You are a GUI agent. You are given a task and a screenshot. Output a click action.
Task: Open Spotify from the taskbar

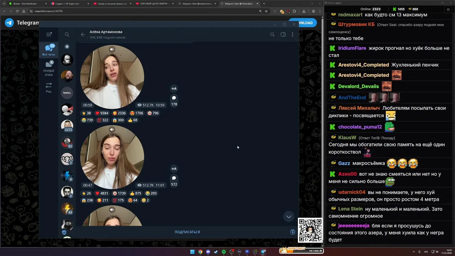click(x=224, y=252)
